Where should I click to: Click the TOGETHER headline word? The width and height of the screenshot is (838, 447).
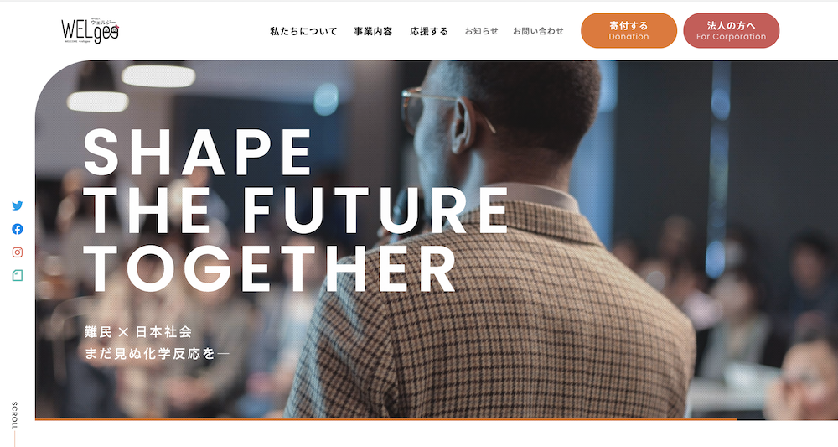click(x=270, y=269)
